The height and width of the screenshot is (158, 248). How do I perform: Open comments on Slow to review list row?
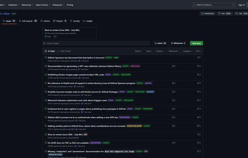pyautogui.click(x=199, y=134)
